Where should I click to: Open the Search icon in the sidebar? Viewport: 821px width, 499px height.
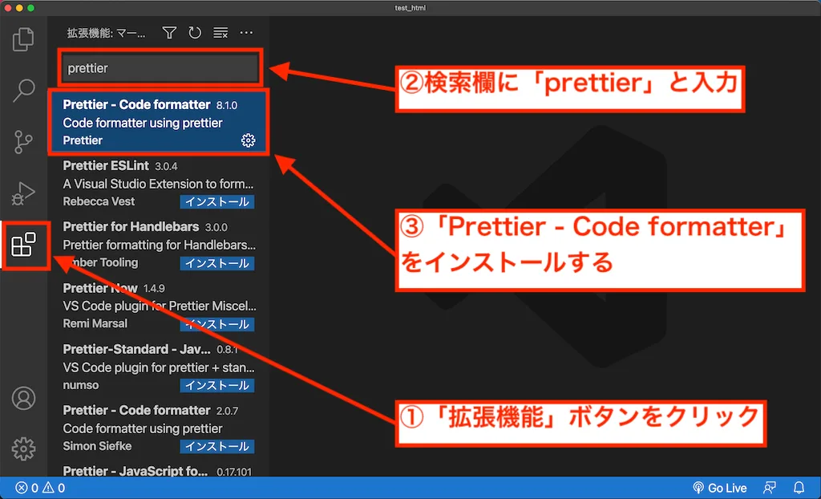[x=25, y=90]
